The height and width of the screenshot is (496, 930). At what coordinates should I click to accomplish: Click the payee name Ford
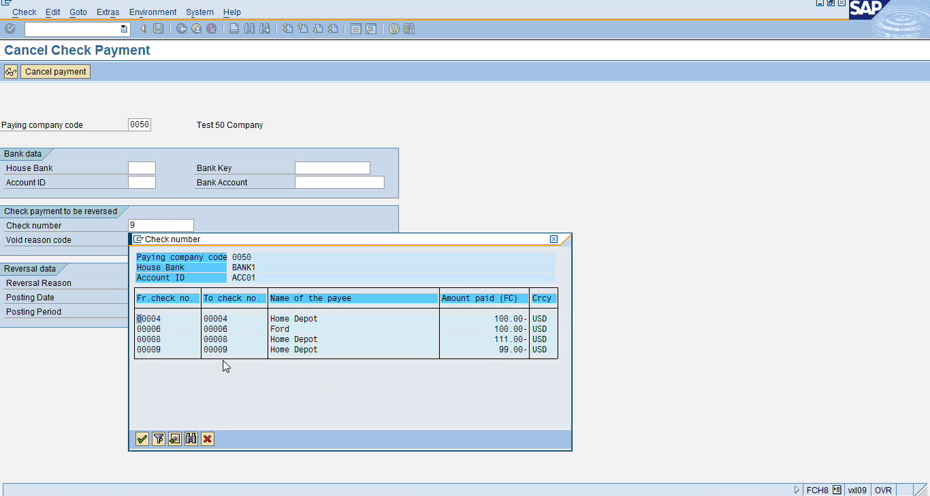tap(280, 329)
